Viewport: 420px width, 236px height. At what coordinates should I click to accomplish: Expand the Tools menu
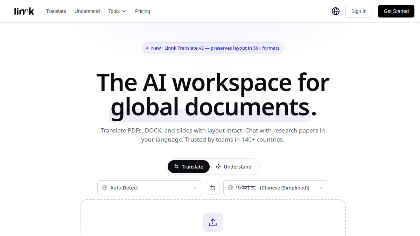117,11
